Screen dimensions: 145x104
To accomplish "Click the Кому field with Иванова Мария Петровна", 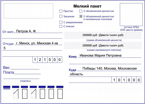I will point(110,56).
